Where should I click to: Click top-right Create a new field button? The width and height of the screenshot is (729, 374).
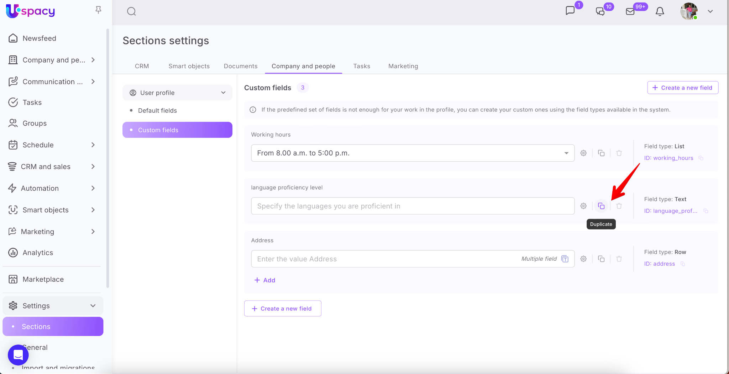point(682,88)
